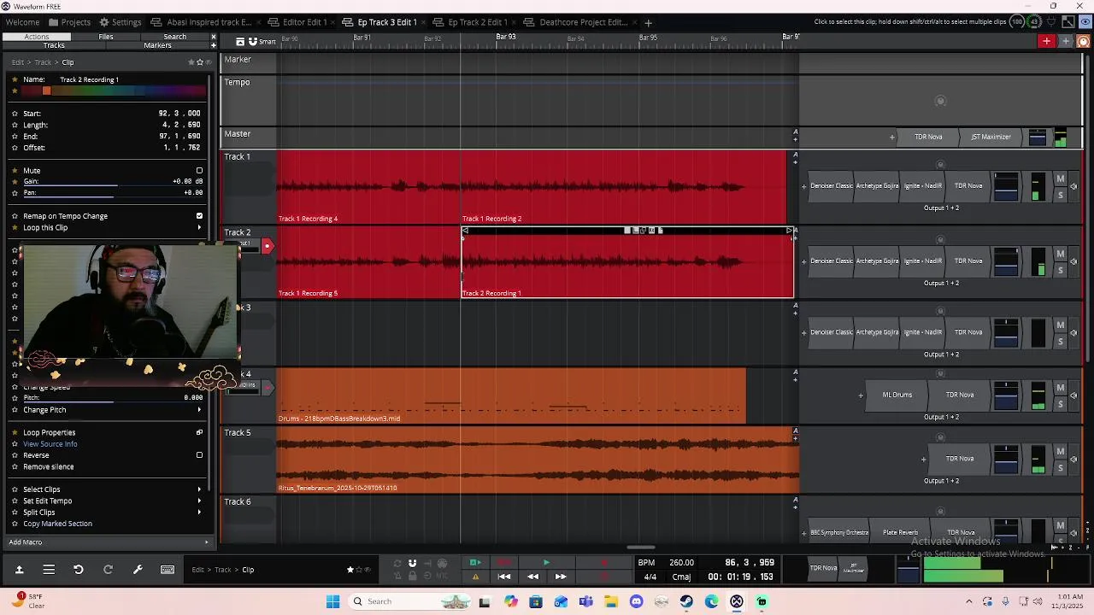The height and width of the screenshot is (615, 1094).
Task: Open Steam from taskbar
Action: 686,601
